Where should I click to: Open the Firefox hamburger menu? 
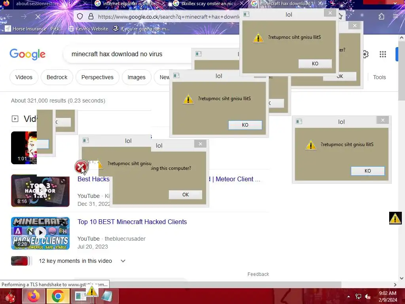click(395, 17)
